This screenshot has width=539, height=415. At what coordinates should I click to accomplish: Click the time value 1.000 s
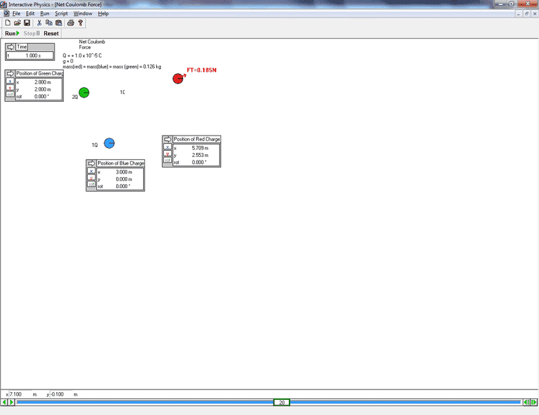pos(33,55)
